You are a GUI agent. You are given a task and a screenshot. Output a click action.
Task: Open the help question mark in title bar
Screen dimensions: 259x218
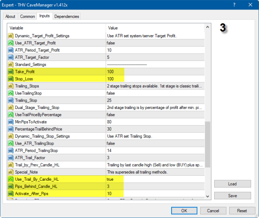[x=234, y=5]
